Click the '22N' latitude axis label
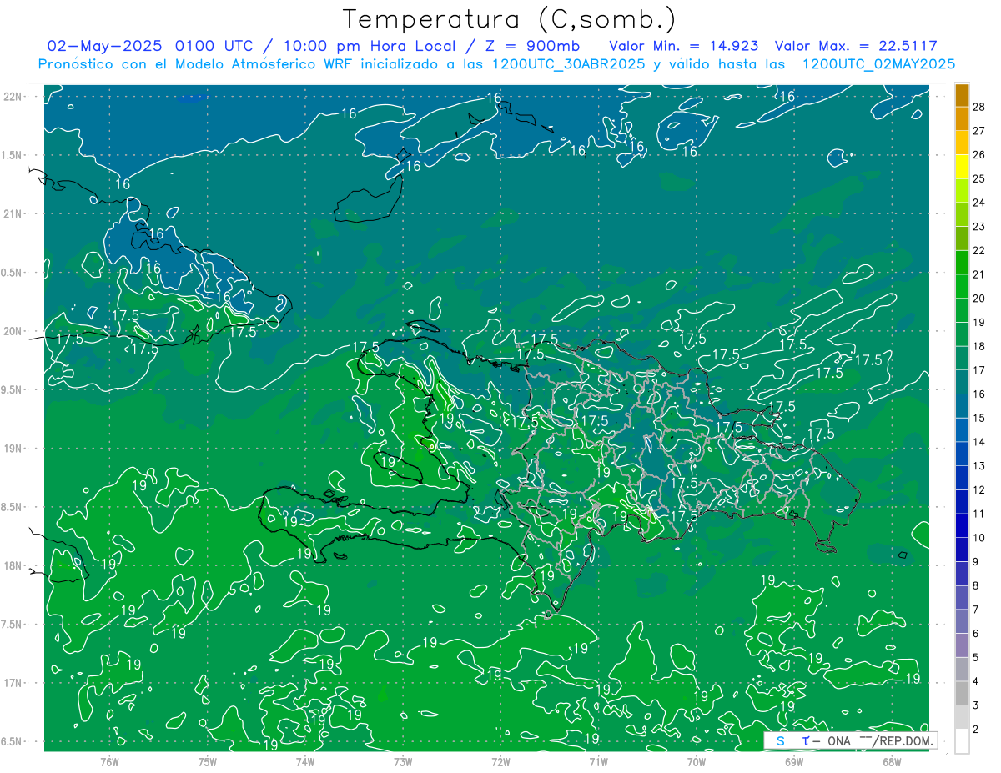The width and height of the screenshot is (1001, 773). click(13, 96)
